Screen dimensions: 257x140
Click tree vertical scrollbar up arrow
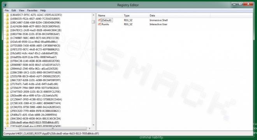[93, 15]
